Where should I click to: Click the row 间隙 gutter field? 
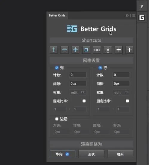(121, 84)
